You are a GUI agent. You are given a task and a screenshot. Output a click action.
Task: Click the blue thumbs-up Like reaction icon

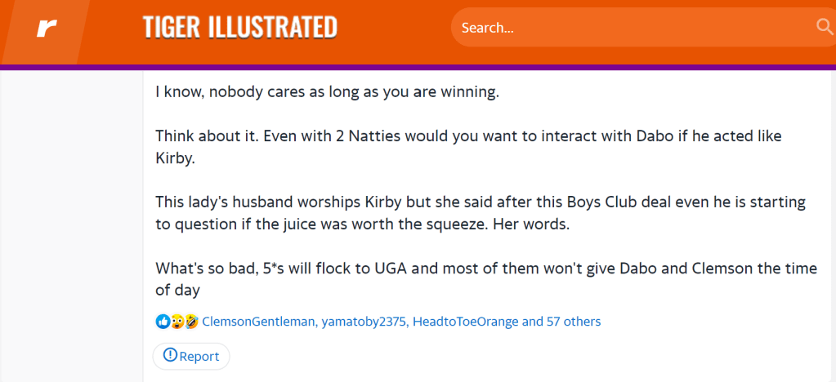coord(163,322)
